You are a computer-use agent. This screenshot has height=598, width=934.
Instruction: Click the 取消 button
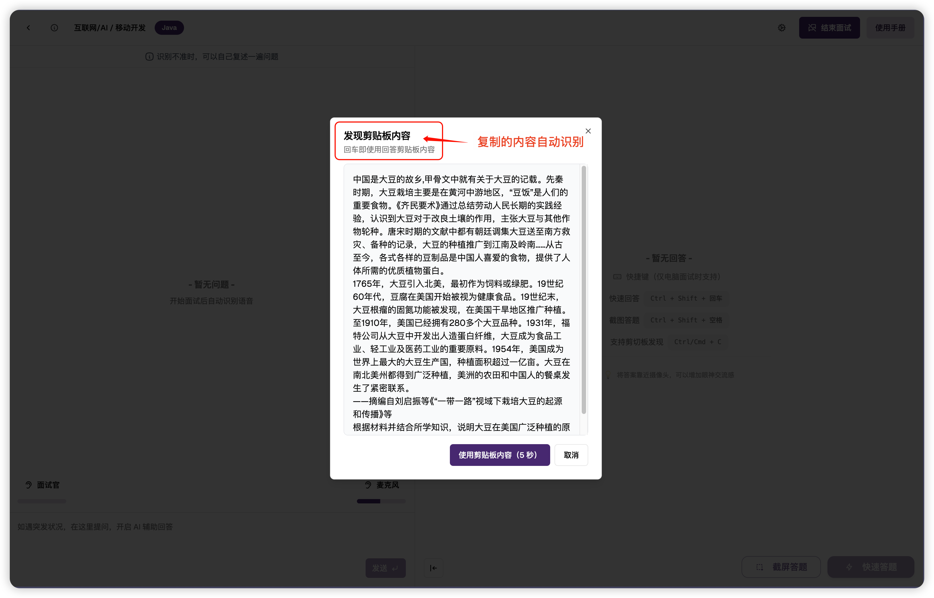[571, 455]
